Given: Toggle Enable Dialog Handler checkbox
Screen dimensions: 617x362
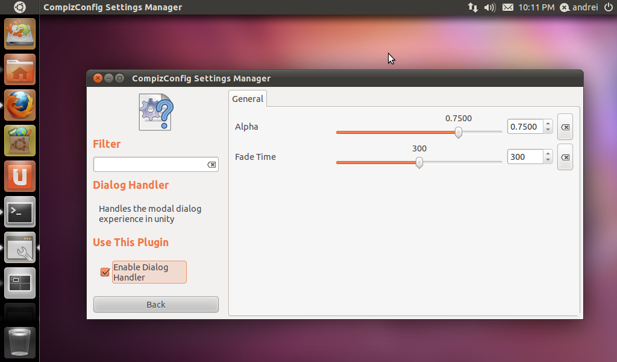Looking at the screenshot, I should [x=105, y=272].
